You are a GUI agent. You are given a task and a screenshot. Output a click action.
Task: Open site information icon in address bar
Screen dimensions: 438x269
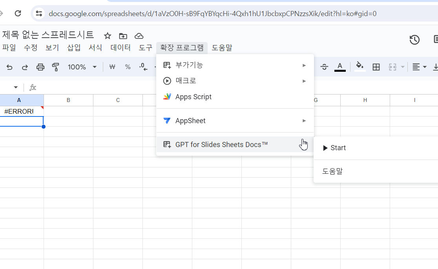click(39, 13)
